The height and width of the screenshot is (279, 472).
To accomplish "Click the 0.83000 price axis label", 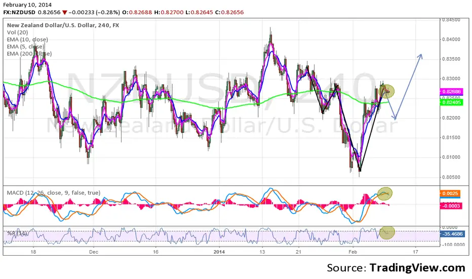I will (451, 79).
